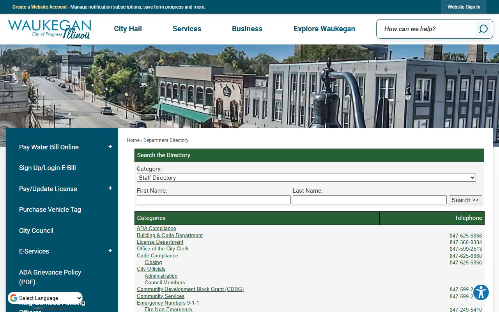Open ADA Compliance category

point(156,229)
